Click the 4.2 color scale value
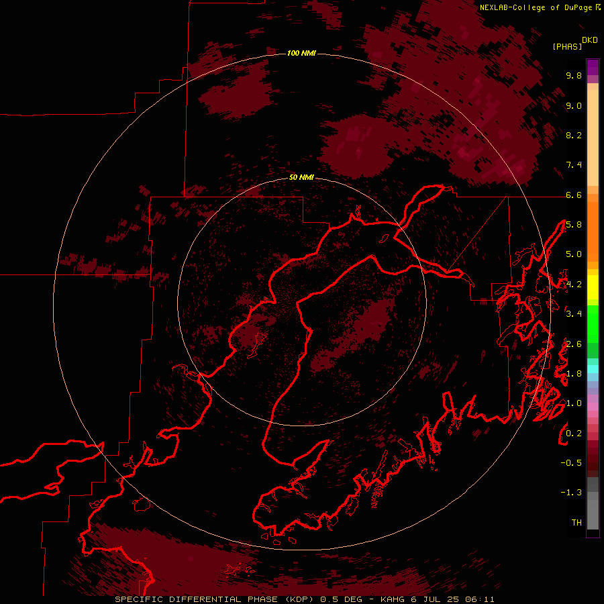The image size is (604, 604). [574, 285]
